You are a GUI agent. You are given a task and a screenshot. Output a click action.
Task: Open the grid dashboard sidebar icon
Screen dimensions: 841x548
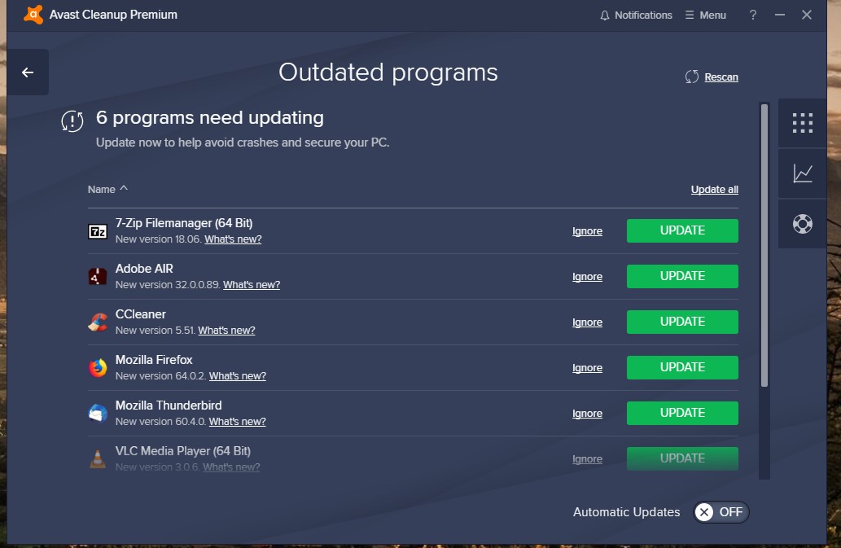[x=803, y=123]
